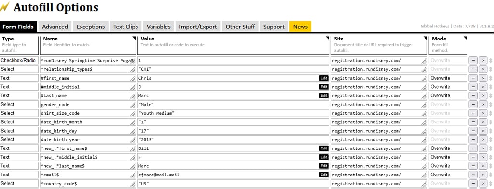This screenshot has height=189, width=494.
Task: Click Edit badge beside value Bill
Action: [x=324, y=148]
